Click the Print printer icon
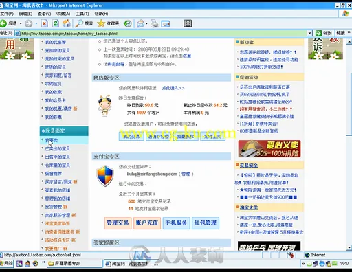Screen dimensions: 352x272 coord(155,23)
